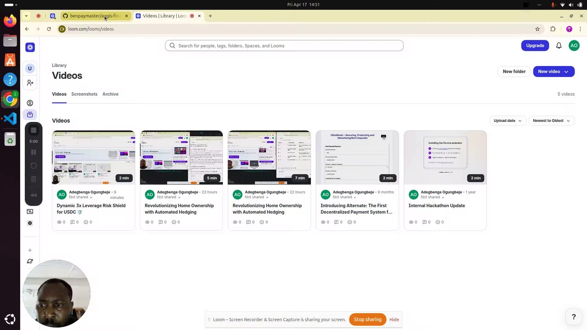Open the Upload date sort dropdown
Image resolution: width=587 pixels, height=330 pixels.
507,121
